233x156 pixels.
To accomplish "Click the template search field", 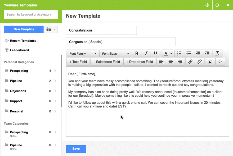I will (x=31, y=15).
